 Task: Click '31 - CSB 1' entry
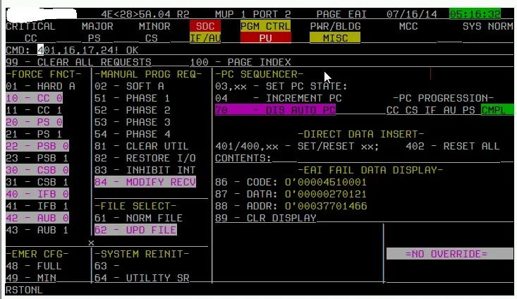pos(37,182)
